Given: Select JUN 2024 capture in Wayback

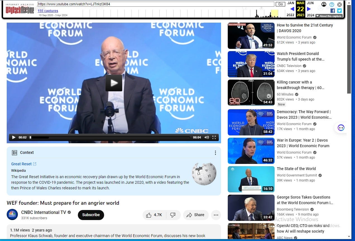Looking at the screenshot, I should 310,9.
